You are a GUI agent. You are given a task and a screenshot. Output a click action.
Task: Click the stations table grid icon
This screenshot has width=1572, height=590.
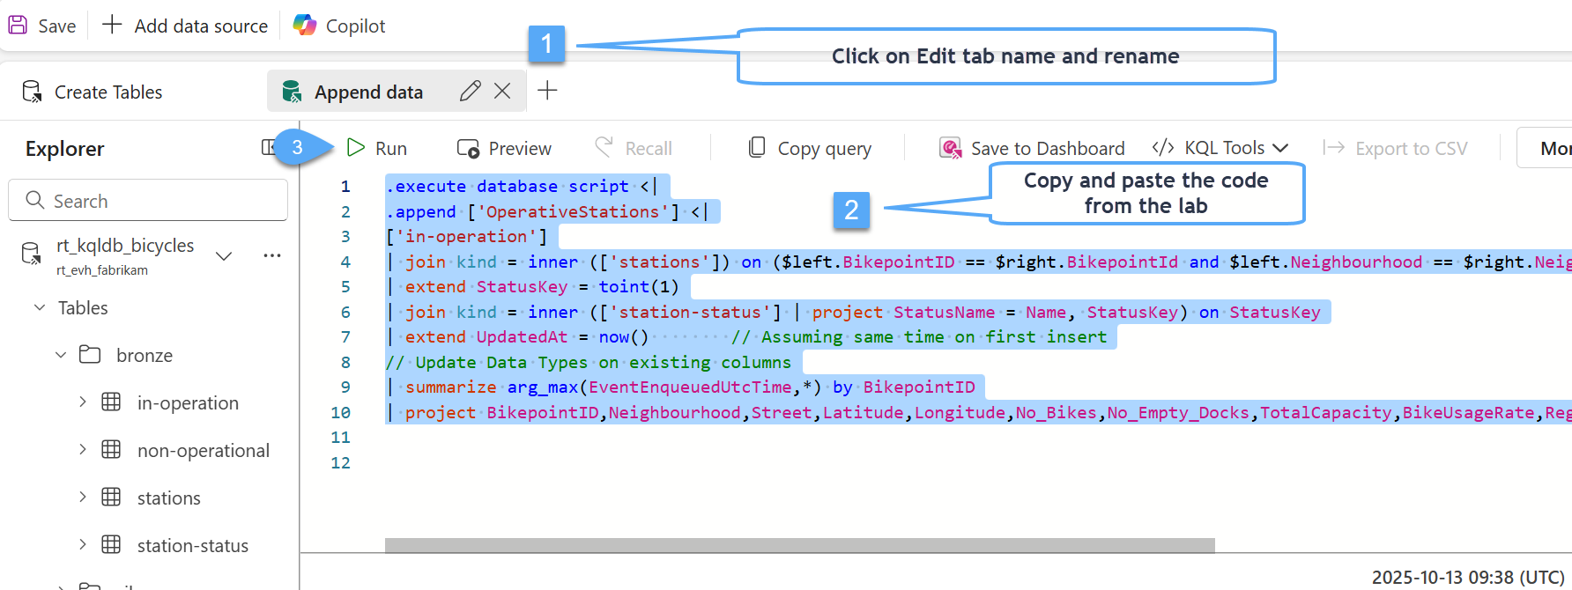pos(111,498)
